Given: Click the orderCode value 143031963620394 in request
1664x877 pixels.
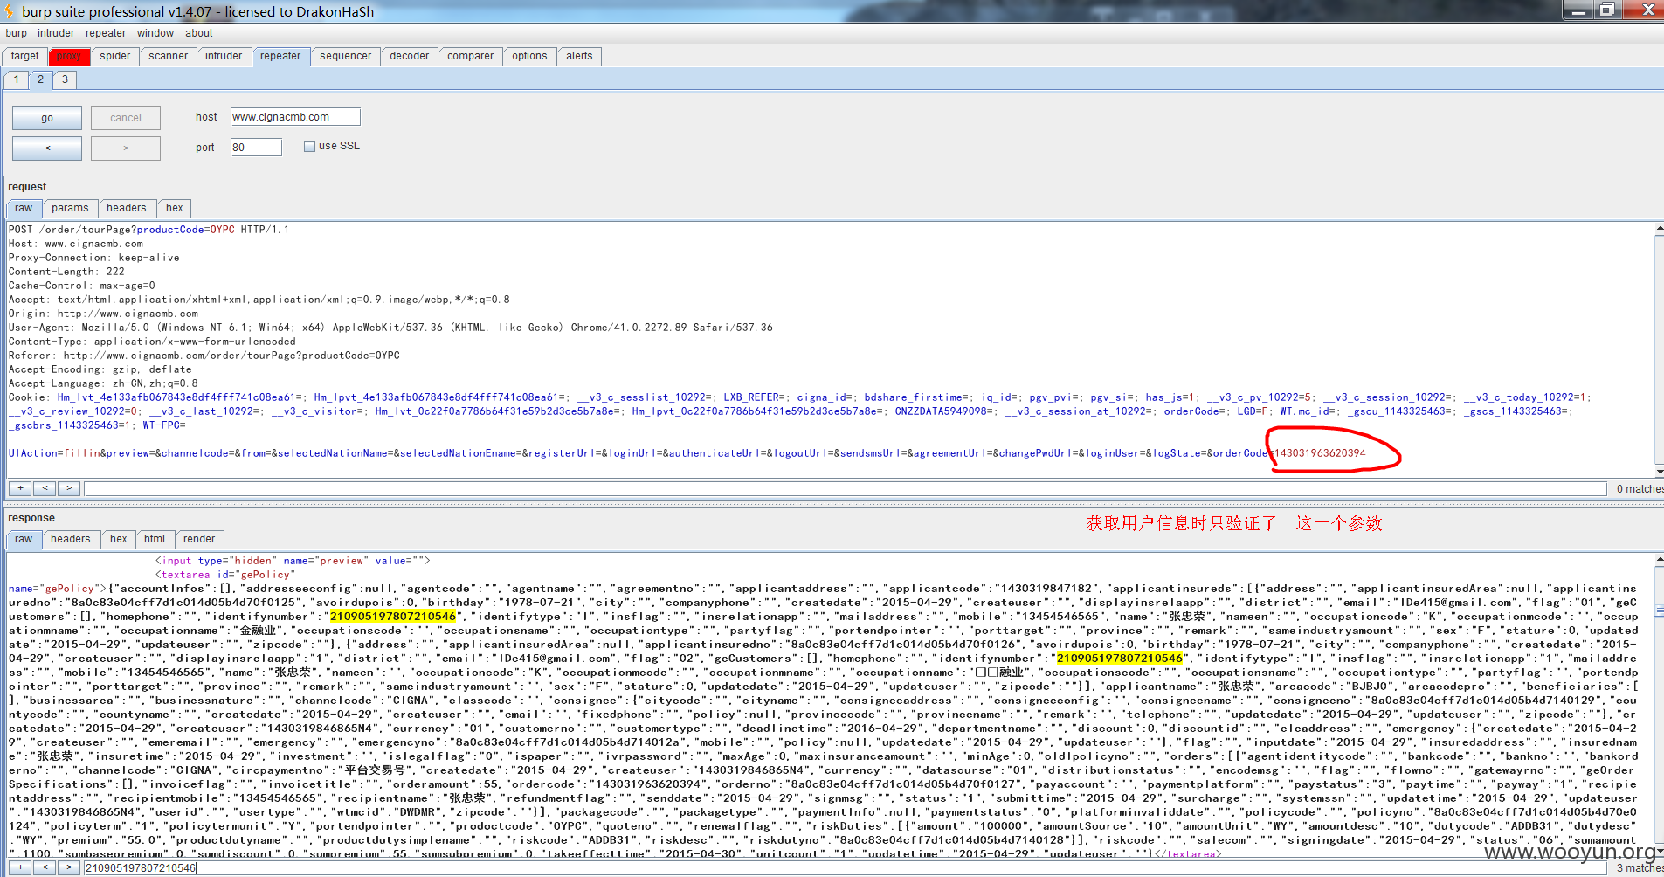Looking at the screenshot, I should (1320, 453).
